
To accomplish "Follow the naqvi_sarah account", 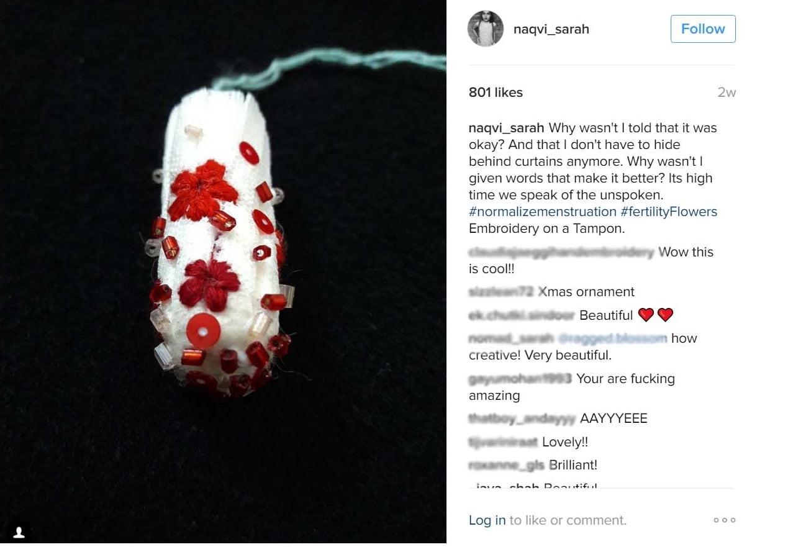I will 703,29.
